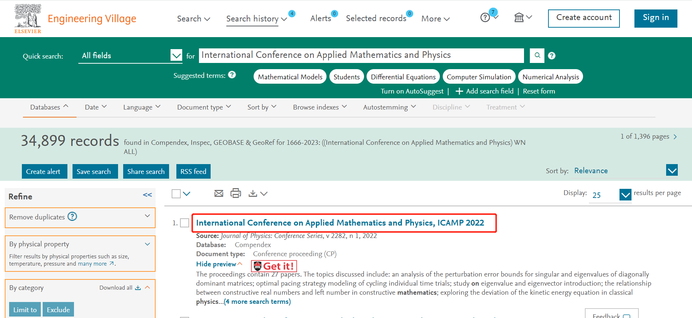Image resolution: width=692 pixels, height=318 pixels.
Task: Email selected records envelope icon
Action: (x=219, y=194)
